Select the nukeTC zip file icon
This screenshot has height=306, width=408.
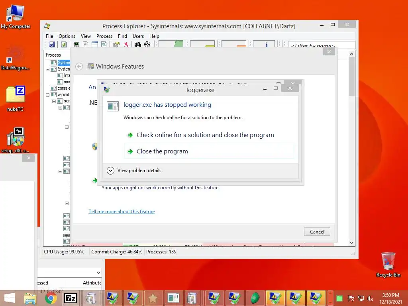click(x=16, y=99)
